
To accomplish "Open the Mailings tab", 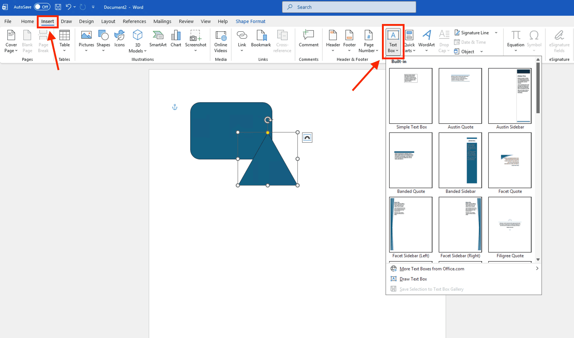I will pyautogui.click(x=162, y=21).
